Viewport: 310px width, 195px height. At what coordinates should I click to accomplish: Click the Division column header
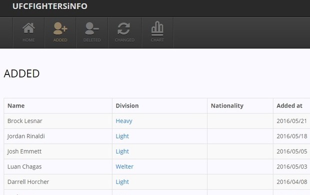[159, 106]
